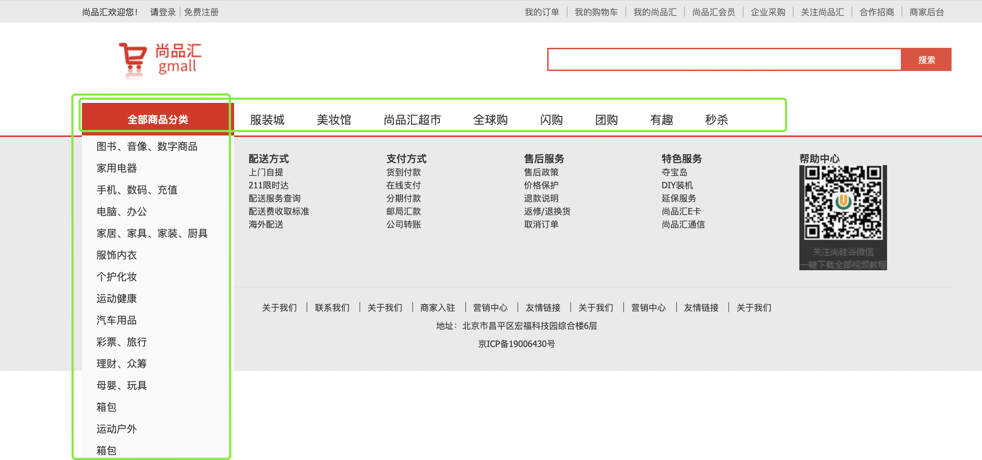Select the 服装城 navigation tab

267,120
